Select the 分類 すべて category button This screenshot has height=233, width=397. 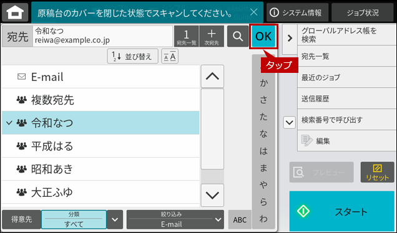[74, 219]
